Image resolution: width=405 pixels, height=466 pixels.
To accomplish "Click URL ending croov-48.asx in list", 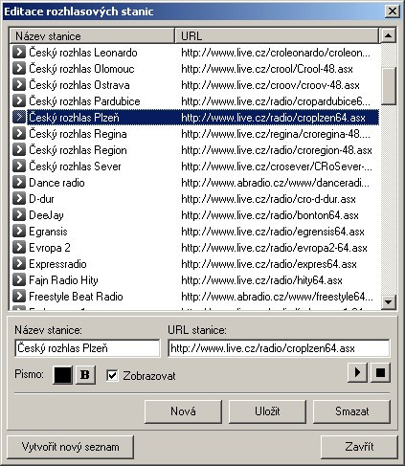I will (270, 85).
